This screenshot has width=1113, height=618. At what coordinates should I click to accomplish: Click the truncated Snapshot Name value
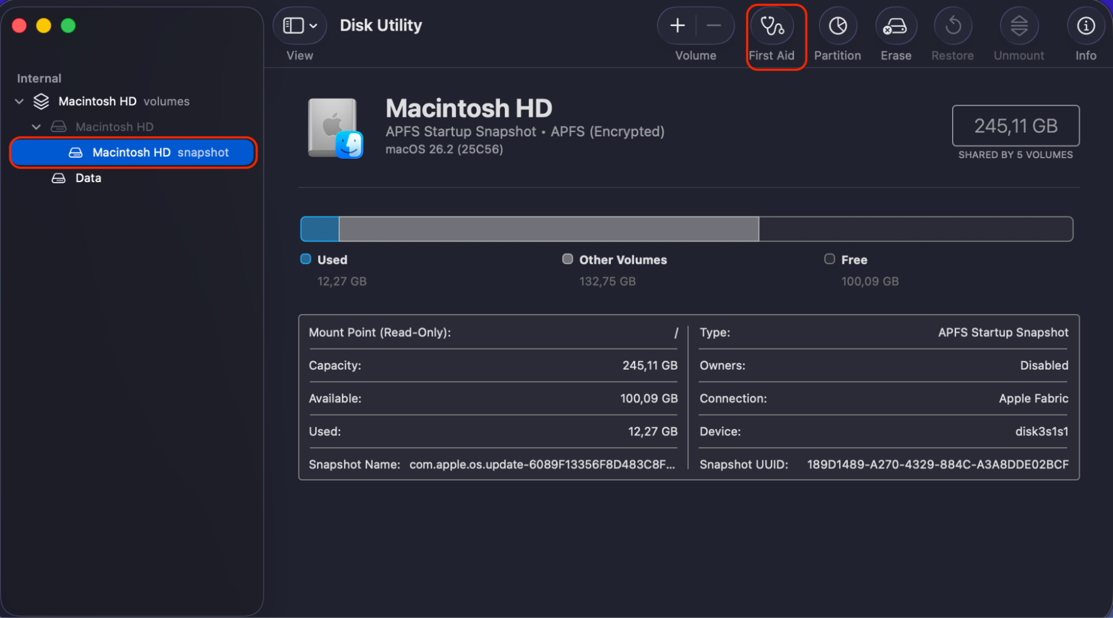(542, 464)
